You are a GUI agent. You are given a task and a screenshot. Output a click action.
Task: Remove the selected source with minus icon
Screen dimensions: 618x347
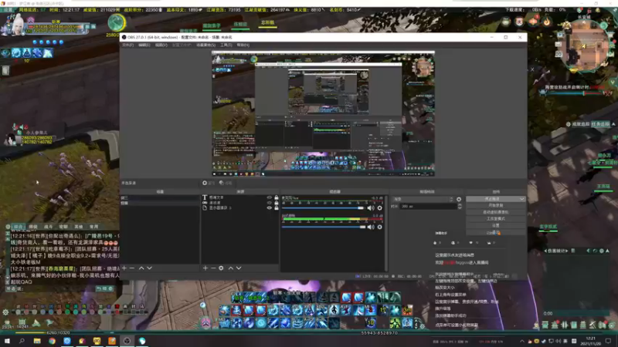coord(213,268)
